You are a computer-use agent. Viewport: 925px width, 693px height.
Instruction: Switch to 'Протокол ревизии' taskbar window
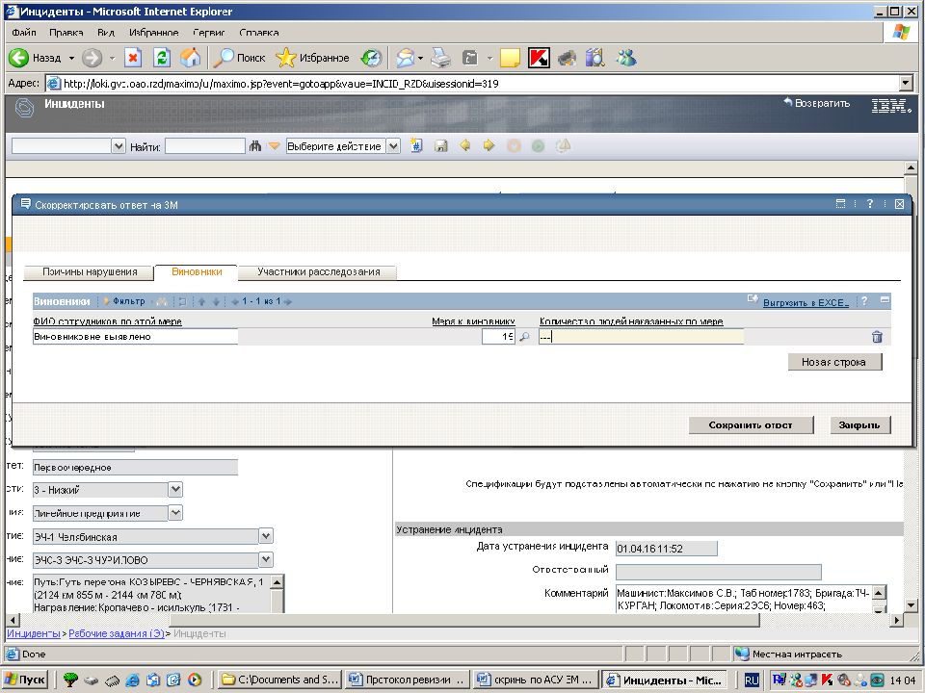(407, 680)
